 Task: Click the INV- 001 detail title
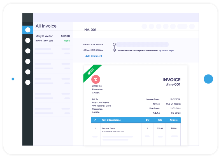(x=90, y=30)
